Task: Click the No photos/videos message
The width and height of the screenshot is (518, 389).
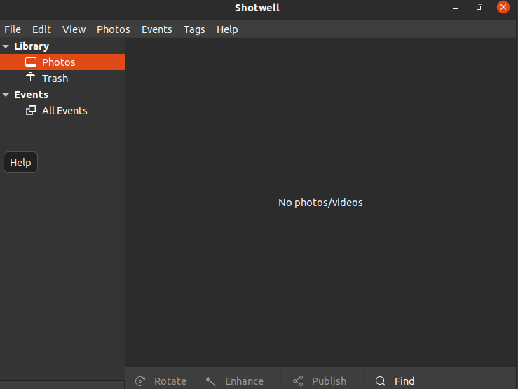Action: [320, 203]
